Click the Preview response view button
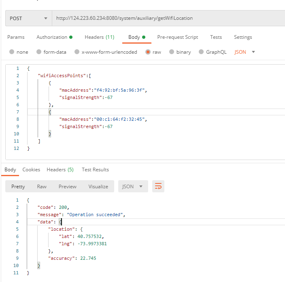285x282 pixels. (x=67, y=186)
